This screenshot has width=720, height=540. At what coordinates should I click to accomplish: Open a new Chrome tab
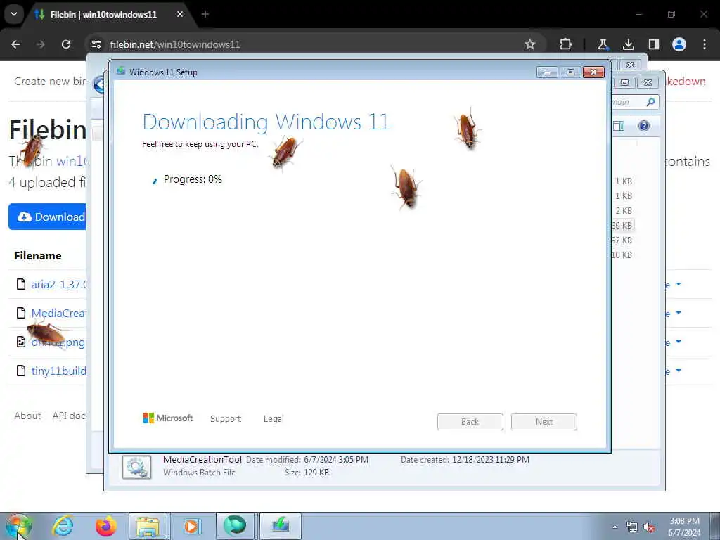click(x=205, y=14)
